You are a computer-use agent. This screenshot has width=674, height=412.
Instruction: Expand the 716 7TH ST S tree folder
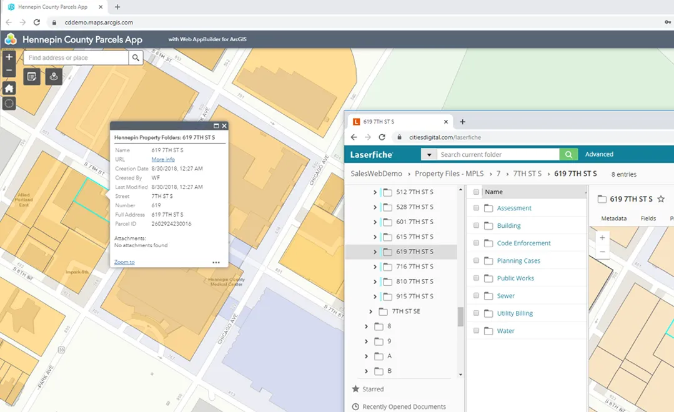click(375, 267)
